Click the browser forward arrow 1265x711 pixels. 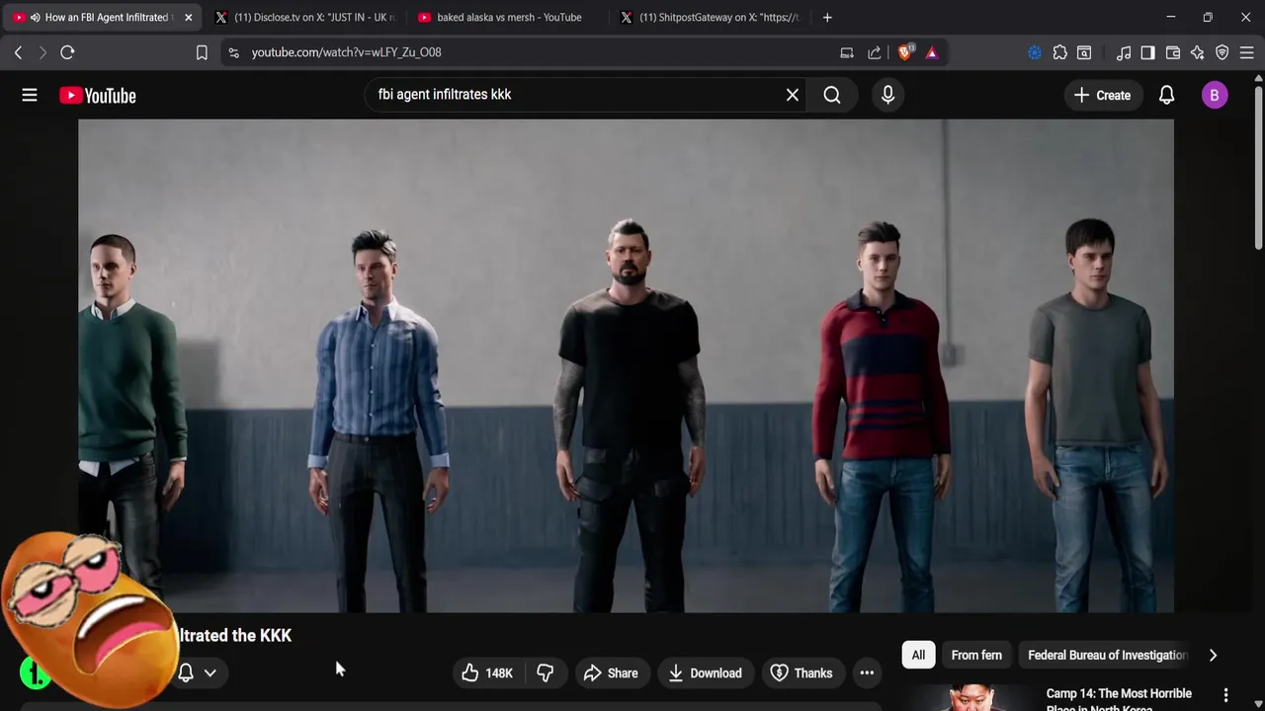click(42, 52)
